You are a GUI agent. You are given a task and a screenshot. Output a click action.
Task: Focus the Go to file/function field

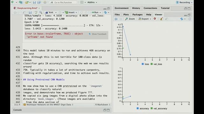[63, 2]
